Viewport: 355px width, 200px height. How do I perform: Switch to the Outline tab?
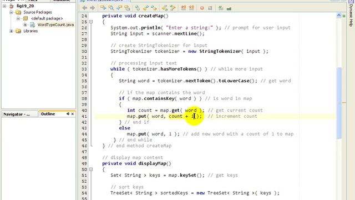[x=48, y=114]
